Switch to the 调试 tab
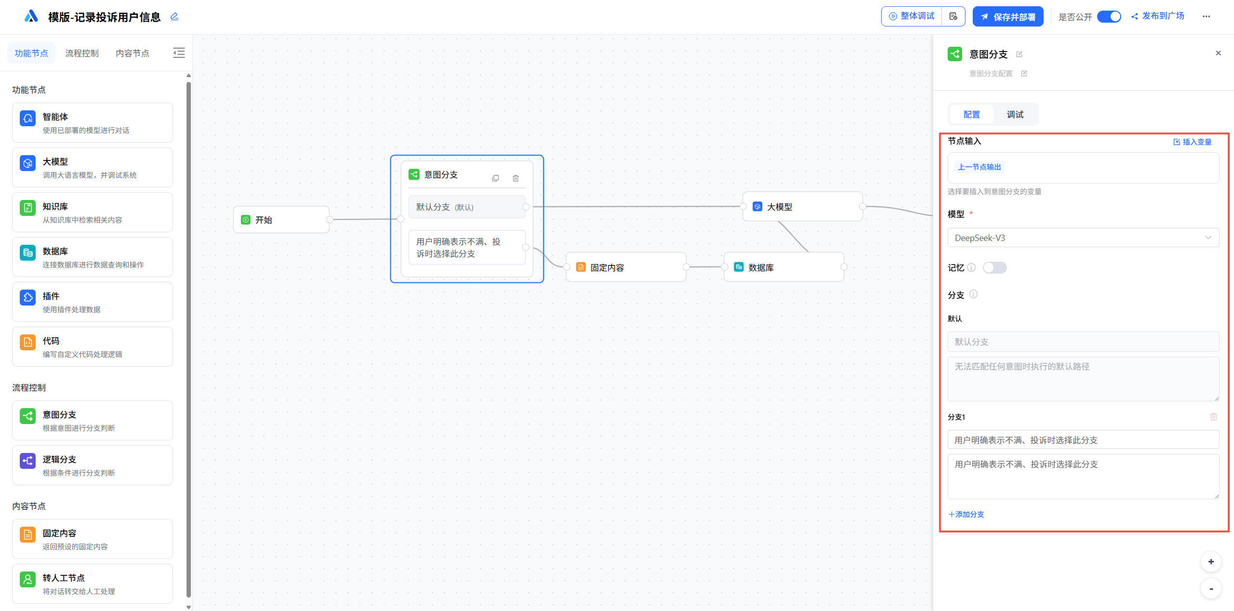The height and width of the screenshot is (611, 1234). [x=1015, y=114]
